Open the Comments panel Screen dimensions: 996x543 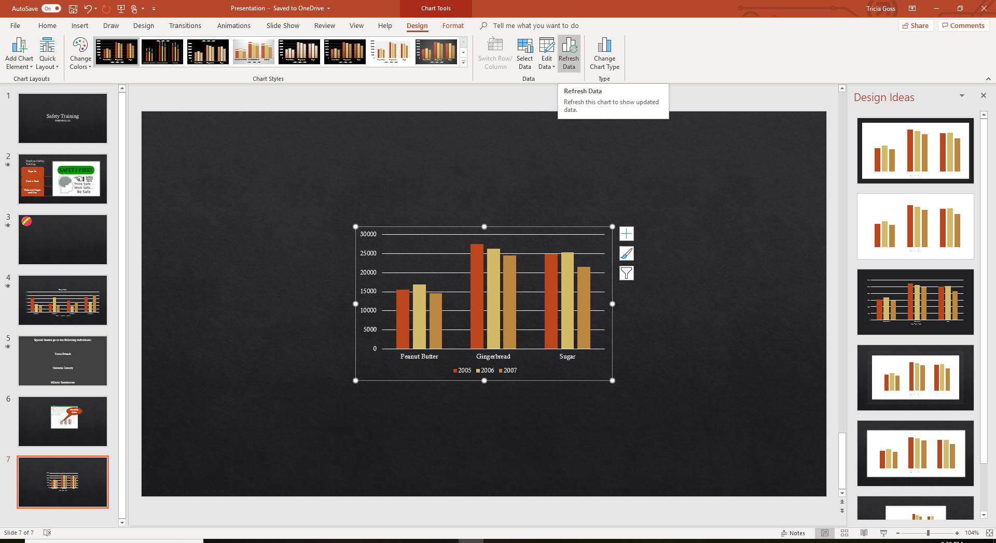(963, 25)
